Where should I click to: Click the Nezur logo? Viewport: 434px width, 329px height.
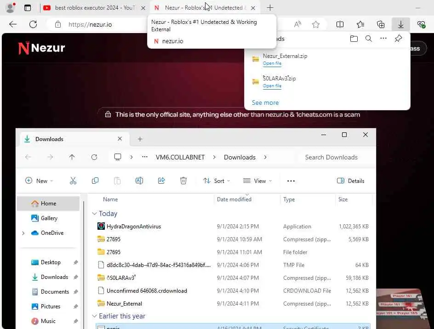[41, 48]
